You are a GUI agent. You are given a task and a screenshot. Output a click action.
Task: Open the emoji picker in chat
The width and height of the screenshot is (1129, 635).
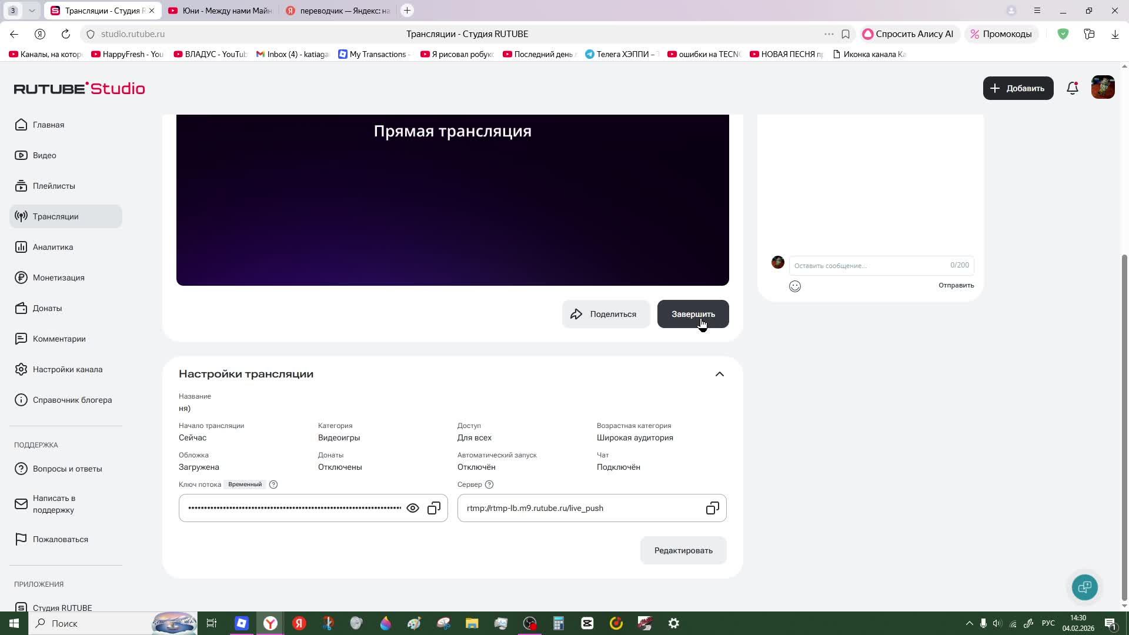[795, 286]
